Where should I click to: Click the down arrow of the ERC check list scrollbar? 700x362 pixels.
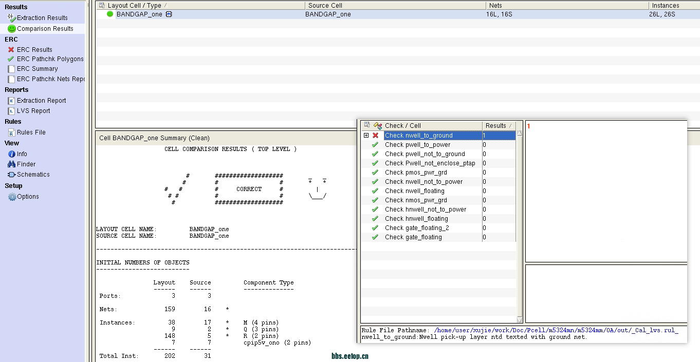coord(519,320)
